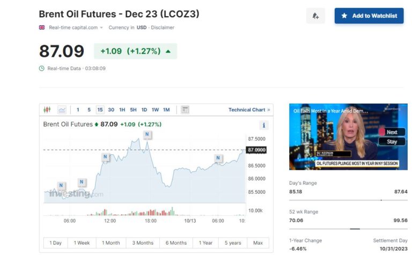The height and width of the screenshot is (265, 412).
Task: Select the 1W chart interval
Action: [155, 110]
